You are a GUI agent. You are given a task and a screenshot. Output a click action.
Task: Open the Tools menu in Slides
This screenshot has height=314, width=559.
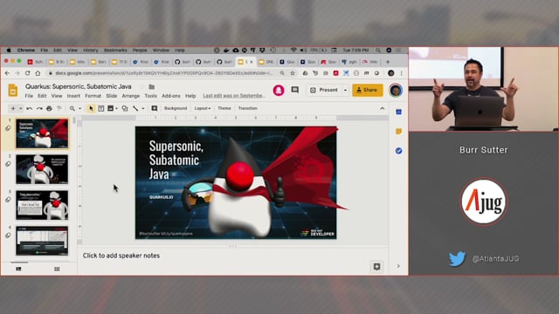150,96
